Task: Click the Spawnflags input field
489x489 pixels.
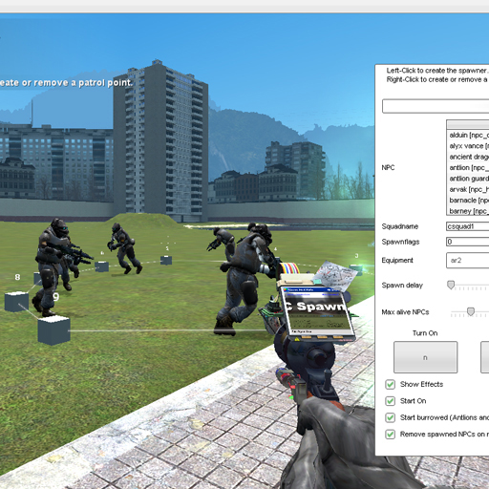Action: pos(468,242)
